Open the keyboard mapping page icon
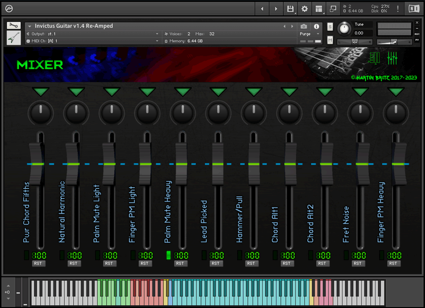425x308 pixels. (x=374, y=58)
